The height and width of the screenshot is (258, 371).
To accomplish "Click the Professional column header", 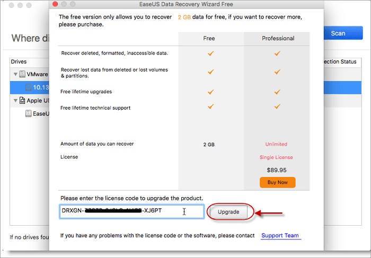I will pyautogui.click(x=277, y=39).
